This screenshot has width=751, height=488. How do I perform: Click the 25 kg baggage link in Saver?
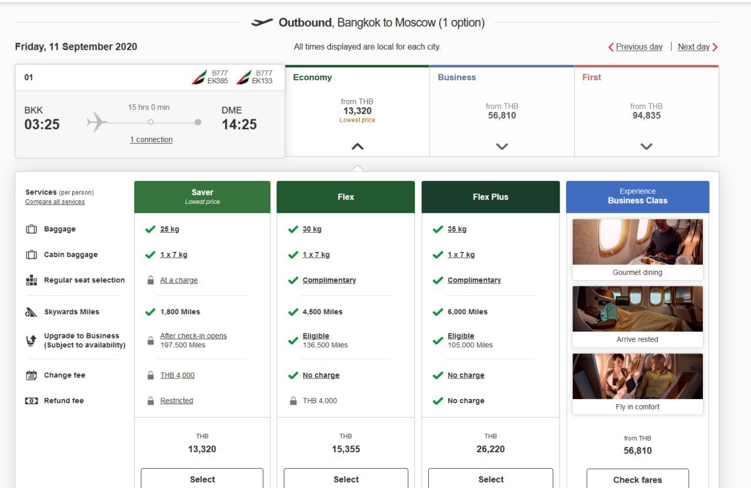point(170,229)
